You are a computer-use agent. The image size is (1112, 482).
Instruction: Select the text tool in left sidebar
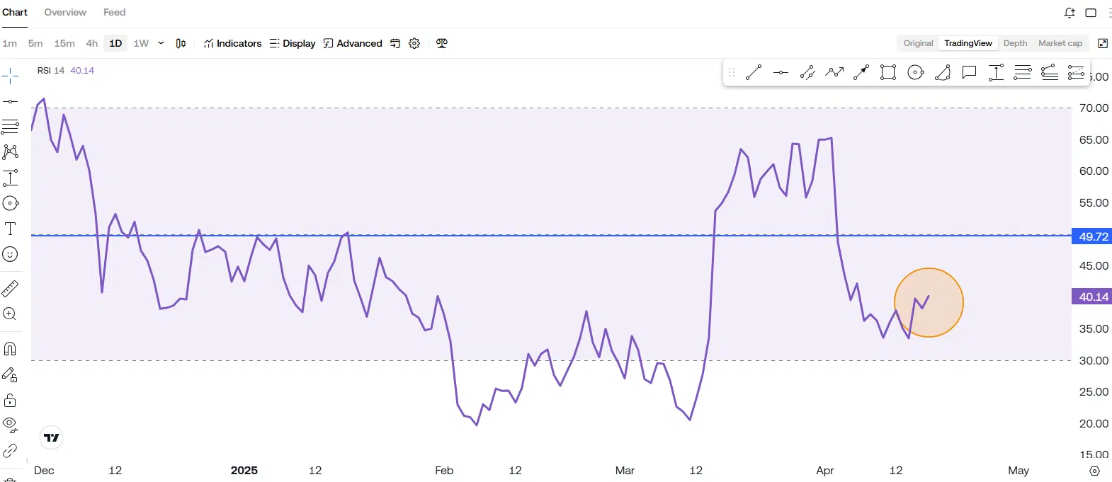click(x=10, y=229)
